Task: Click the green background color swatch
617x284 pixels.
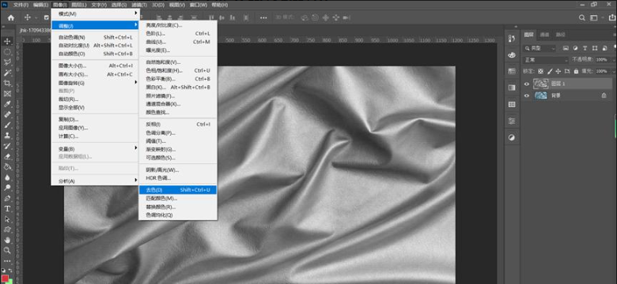Action: [9, 282]
